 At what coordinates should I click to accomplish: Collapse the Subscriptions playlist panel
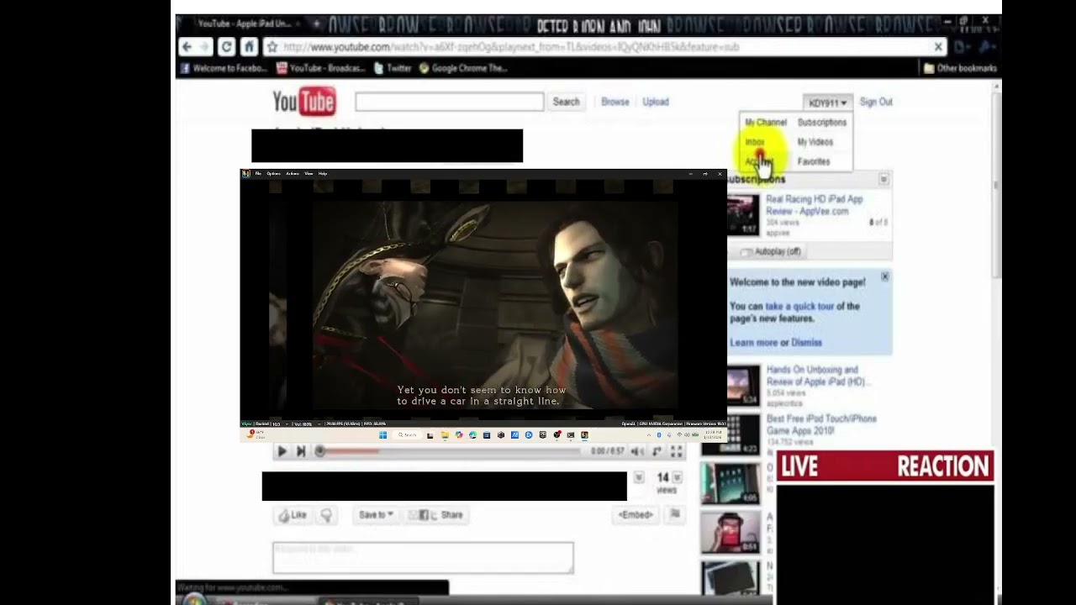[x=883, y=179]
